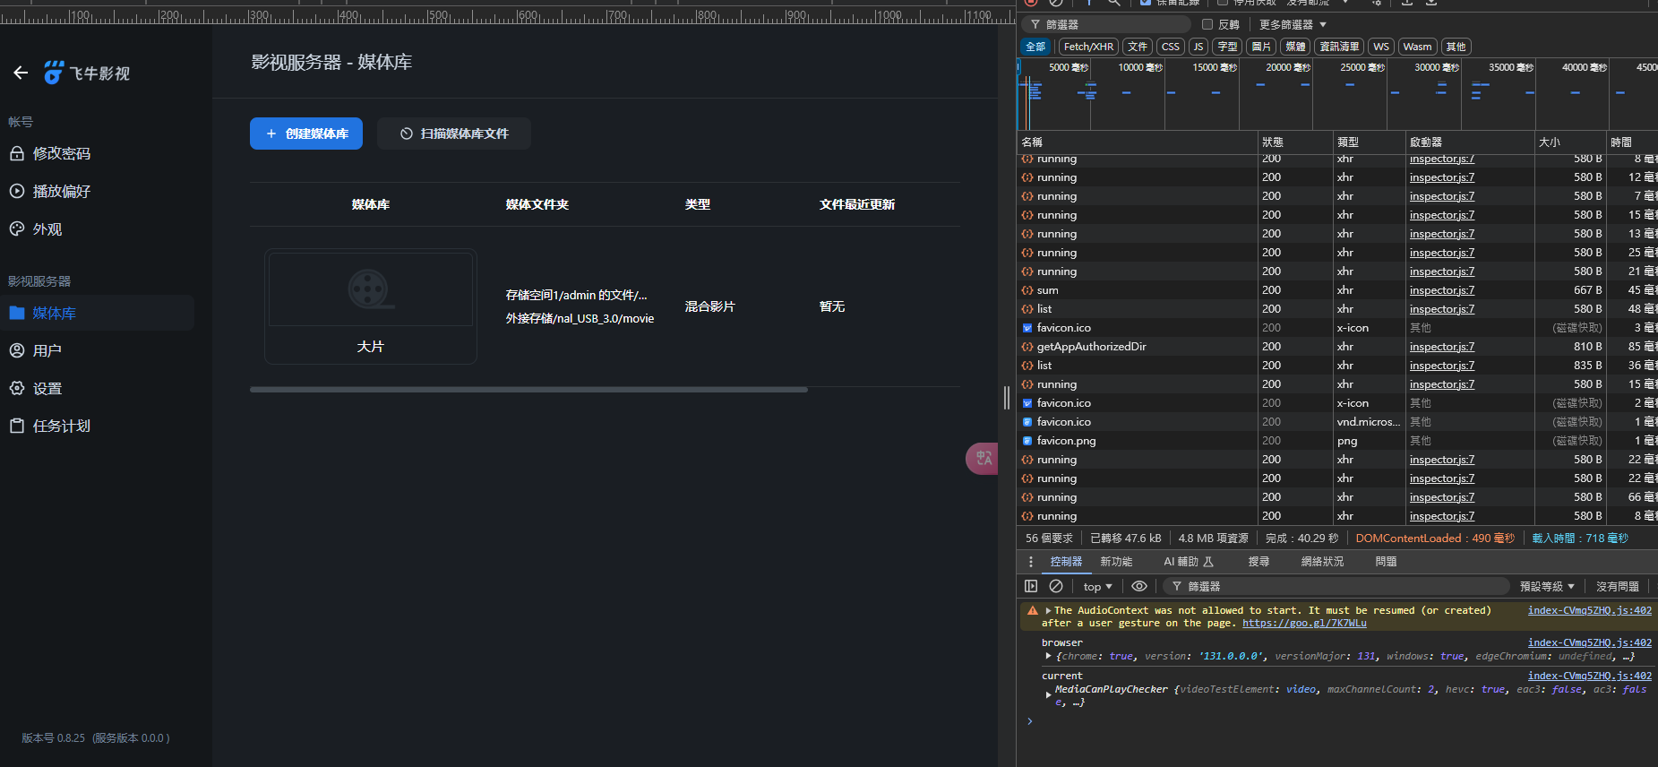Image resolution: width=1658 pixels, height=767 pixels.
Task: Open 修改密码 via its lock icon
Action: pyautogui.click(x=17, y=153)
